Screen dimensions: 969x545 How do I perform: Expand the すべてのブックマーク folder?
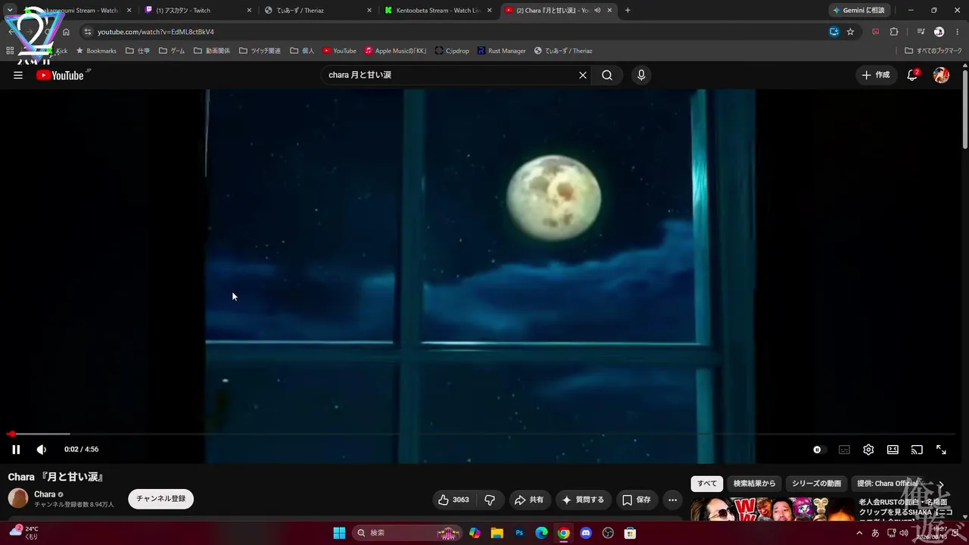coord(933,51)
